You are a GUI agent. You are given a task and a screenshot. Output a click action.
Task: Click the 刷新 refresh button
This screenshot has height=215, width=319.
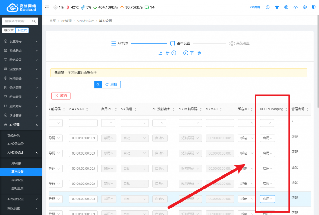111,84
